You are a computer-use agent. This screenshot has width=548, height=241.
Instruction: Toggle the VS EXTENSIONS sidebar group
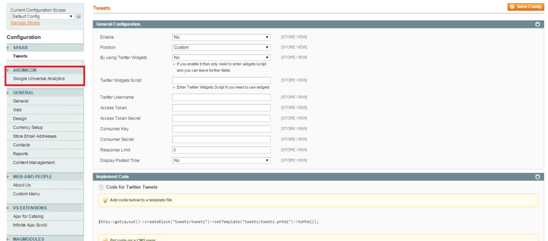[x=45, y=208]
